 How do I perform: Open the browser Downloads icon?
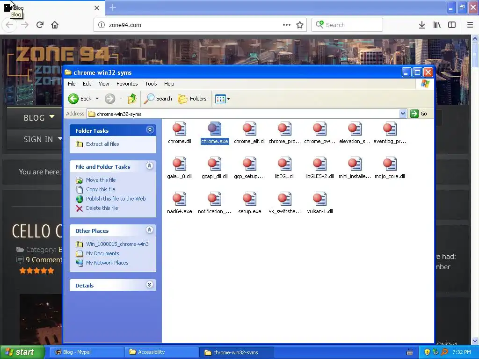(422, 25)
